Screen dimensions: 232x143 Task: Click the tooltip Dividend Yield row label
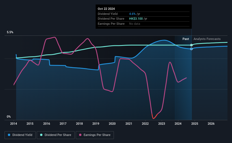(x=108, y=14)
